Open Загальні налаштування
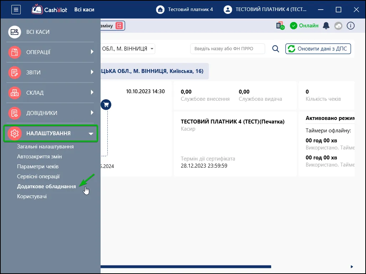Viewport: 366px width, 274px height. (x=45, y=147)
